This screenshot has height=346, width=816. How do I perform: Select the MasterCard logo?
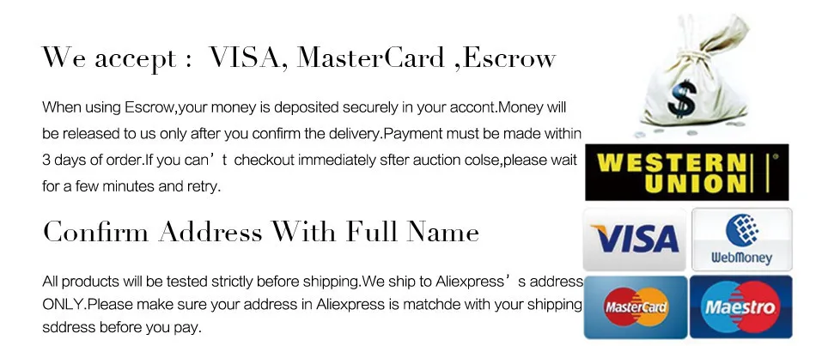tap(636, 307)
